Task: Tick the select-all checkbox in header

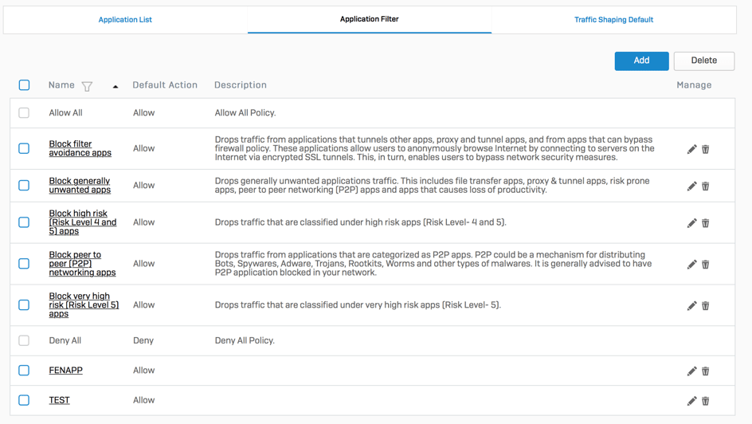Action: [24, 85]
